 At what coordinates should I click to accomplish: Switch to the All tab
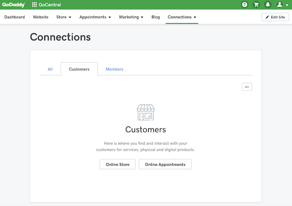click(50, 69)
